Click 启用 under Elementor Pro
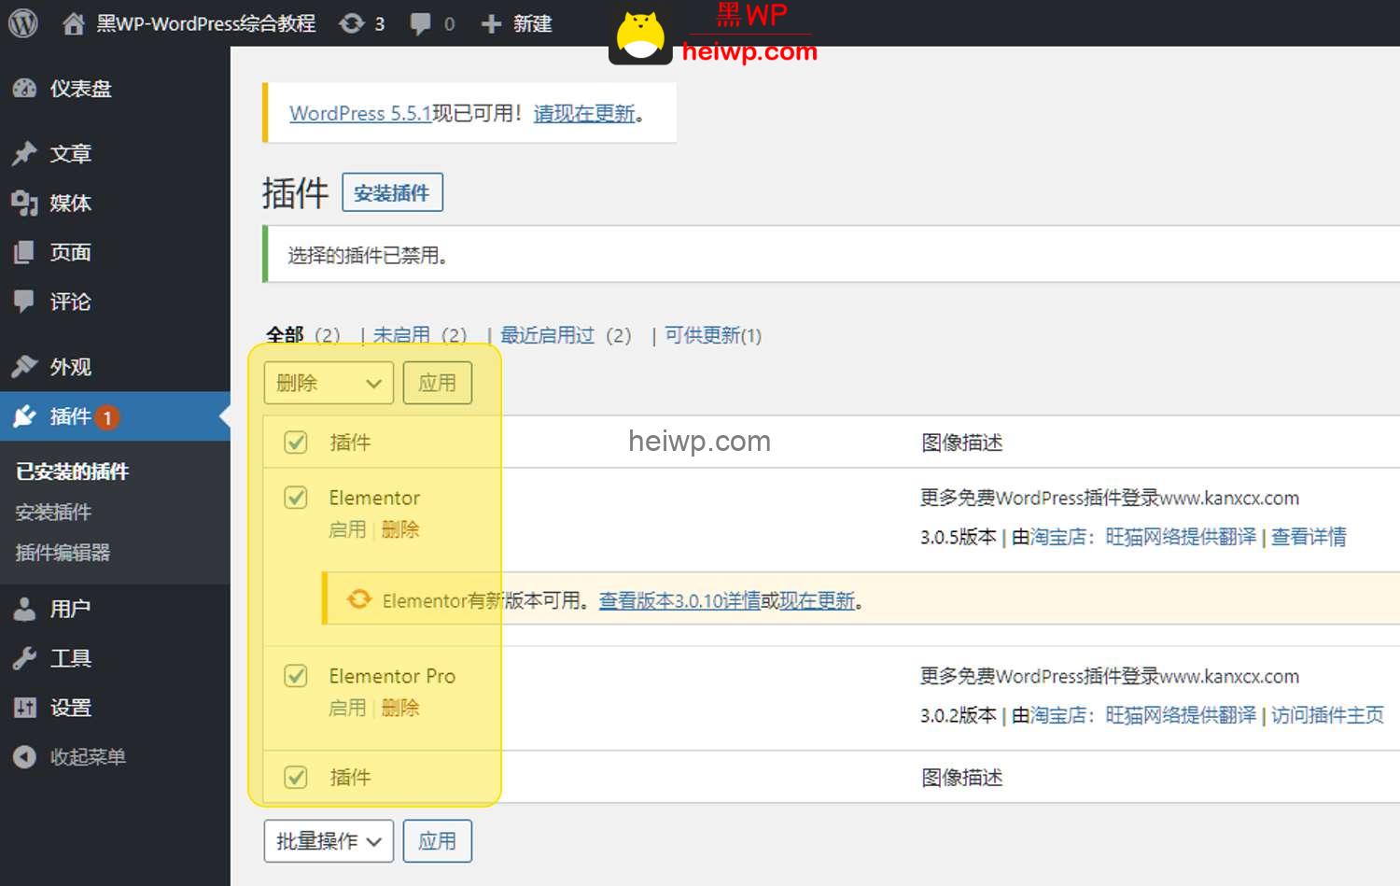 tap(347, 708)
